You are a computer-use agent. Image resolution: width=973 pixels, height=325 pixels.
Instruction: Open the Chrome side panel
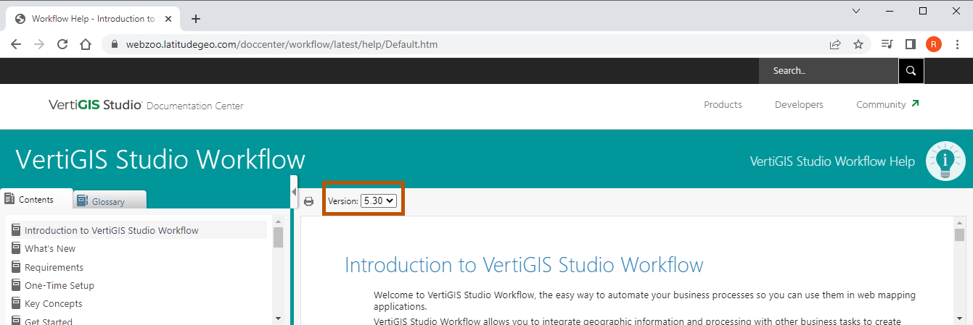[910, 44]
